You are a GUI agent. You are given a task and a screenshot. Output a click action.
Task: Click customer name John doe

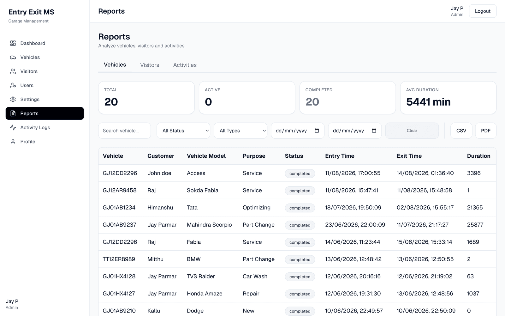[159, 173]
